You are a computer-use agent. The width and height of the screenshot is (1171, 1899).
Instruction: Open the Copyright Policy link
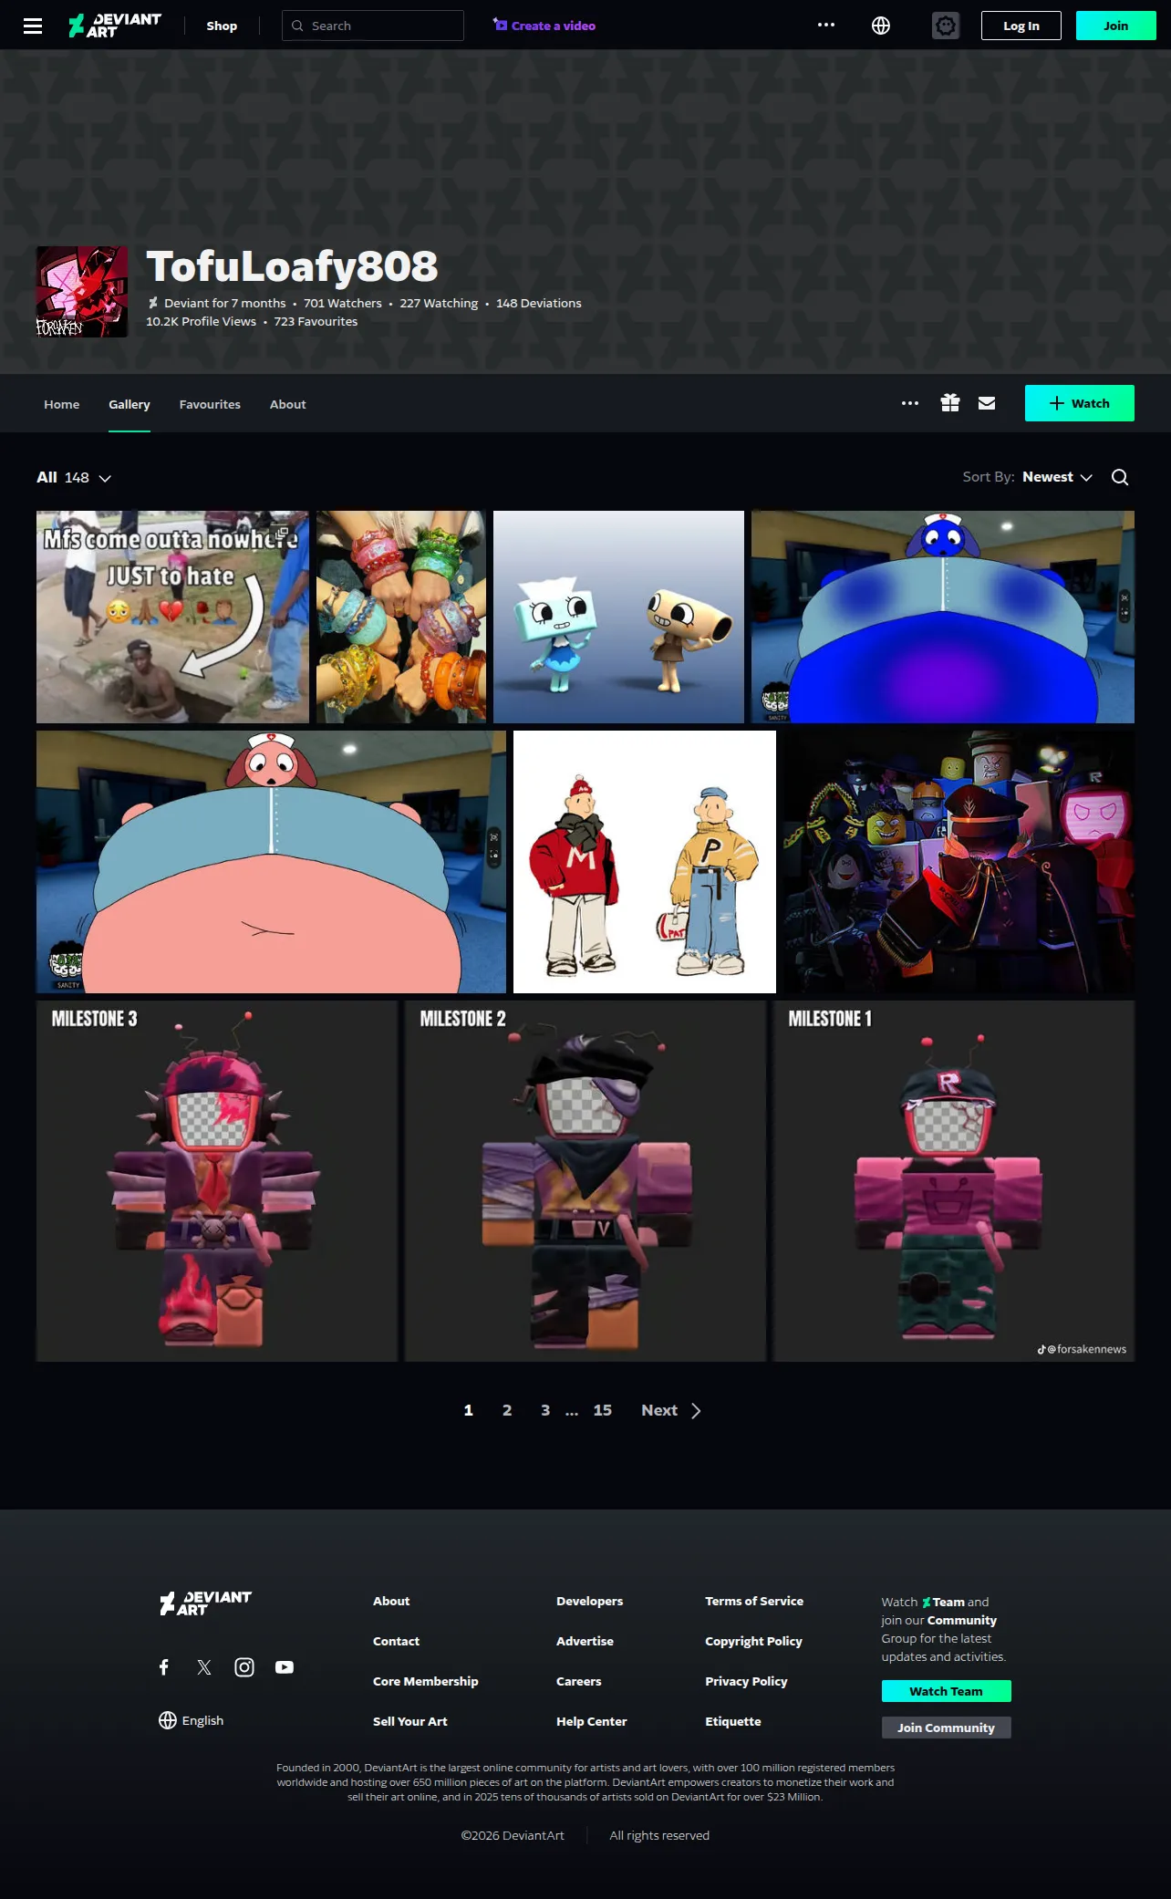[754, 1641]
